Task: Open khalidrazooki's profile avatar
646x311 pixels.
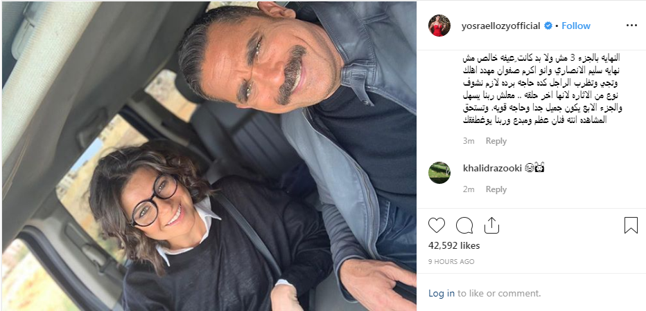Action: coord(439,173)
